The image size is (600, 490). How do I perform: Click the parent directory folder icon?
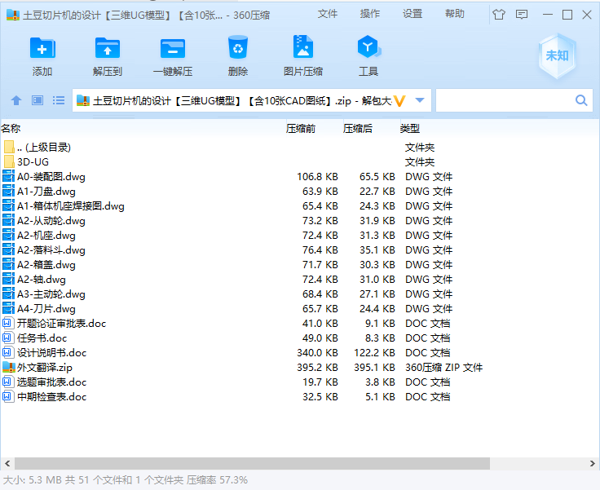pos(9,147)
